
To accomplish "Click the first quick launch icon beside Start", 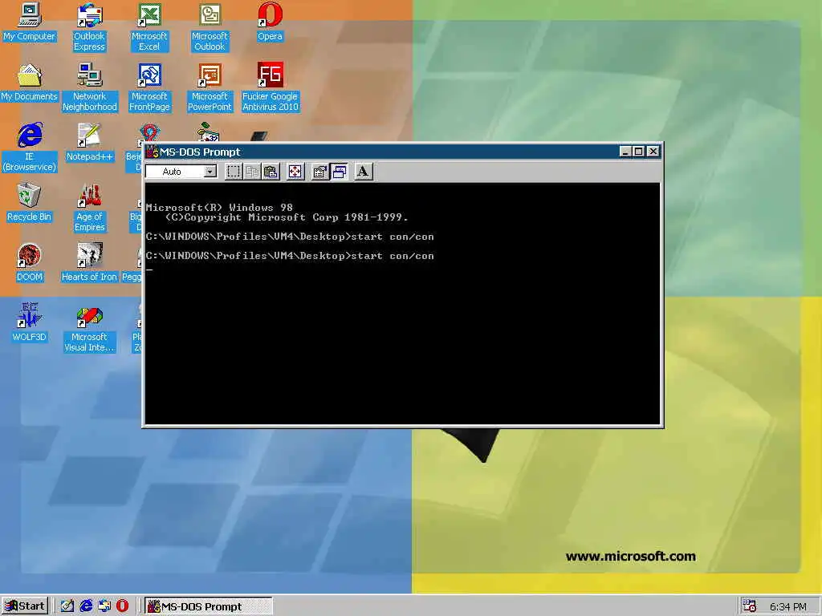I will [x=67, y=606].
